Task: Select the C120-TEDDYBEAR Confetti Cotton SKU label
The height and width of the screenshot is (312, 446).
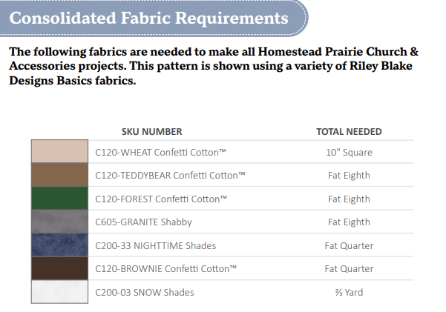Action: coord(171,176)
